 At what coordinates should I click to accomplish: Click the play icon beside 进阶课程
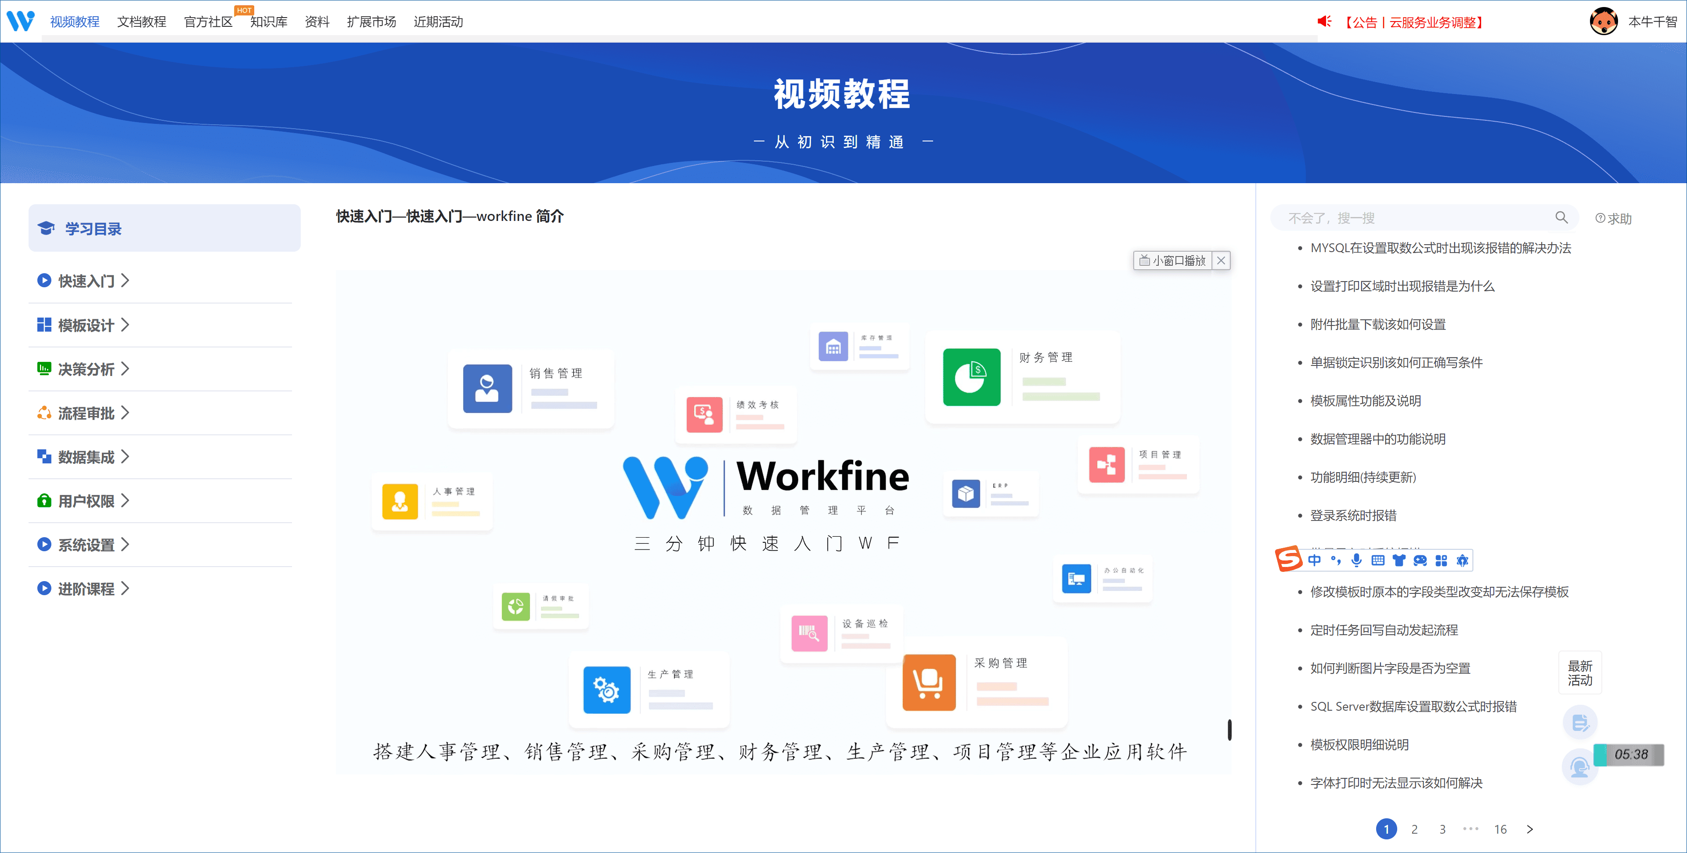tap(44, 588)
